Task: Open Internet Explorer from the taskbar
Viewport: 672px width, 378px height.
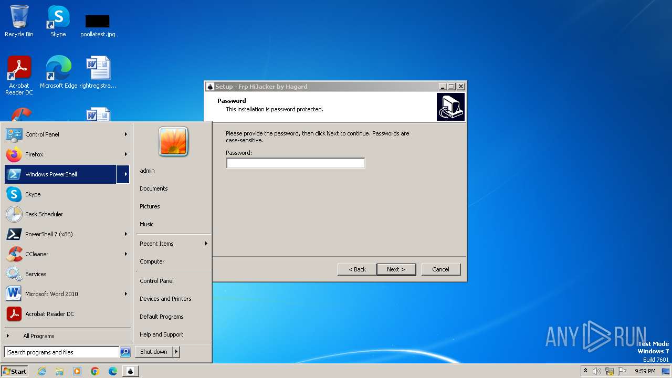Action: coord(41,371)
